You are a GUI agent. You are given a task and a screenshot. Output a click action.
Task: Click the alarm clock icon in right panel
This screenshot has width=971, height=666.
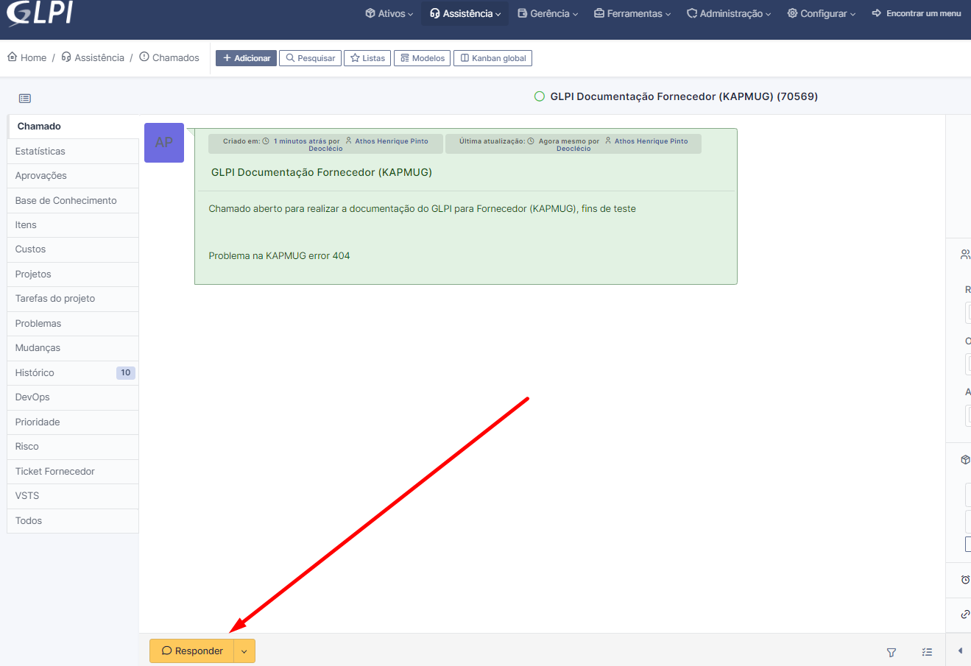point(965,580)
